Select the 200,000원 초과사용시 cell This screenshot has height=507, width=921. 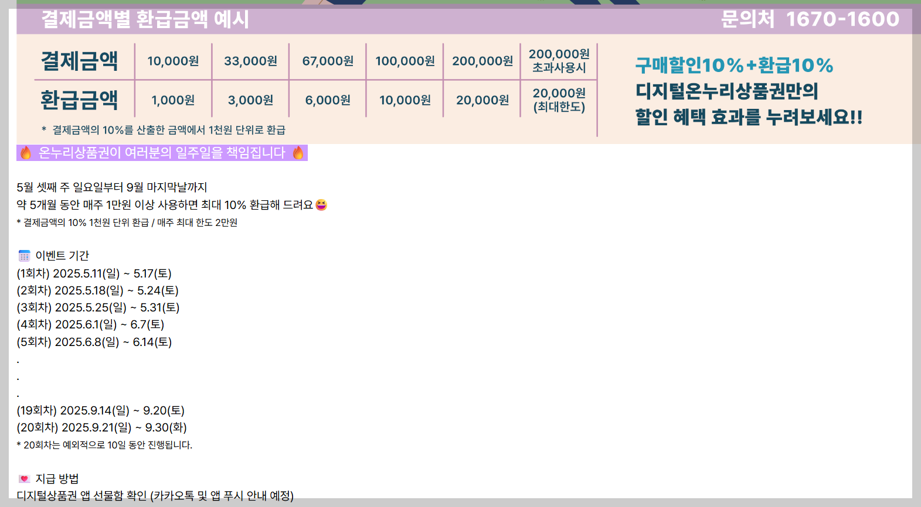559,61
